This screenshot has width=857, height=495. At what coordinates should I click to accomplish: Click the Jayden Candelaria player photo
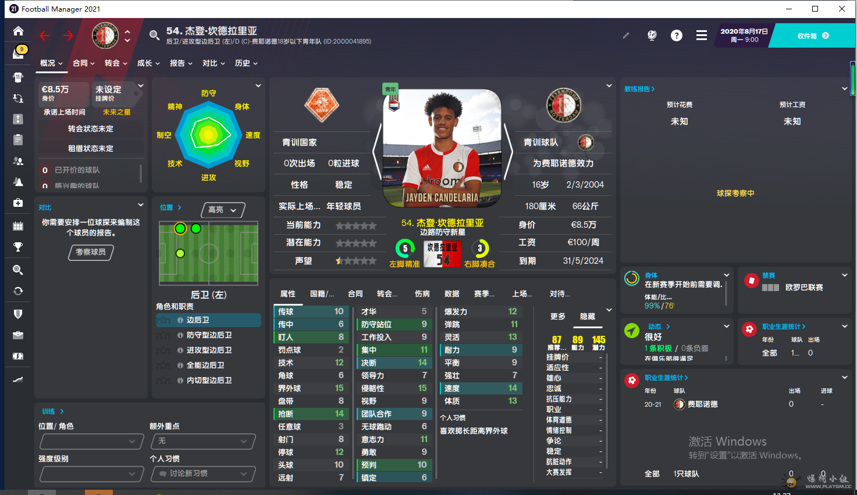442,148
